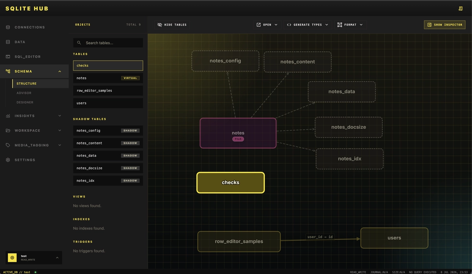
Task: Click the Connections database icon in the sidebar
Action: (x=8, y=27)
